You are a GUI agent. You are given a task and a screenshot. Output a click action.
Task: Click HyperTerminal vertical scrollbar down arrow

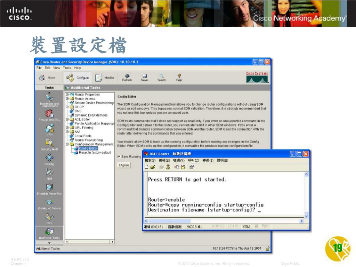coord(306,216)
